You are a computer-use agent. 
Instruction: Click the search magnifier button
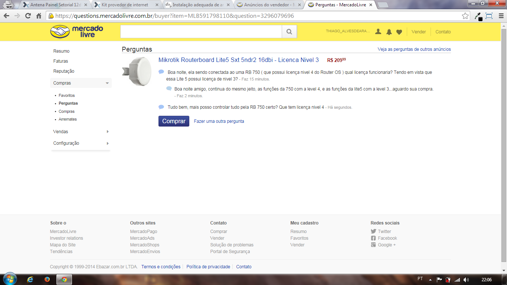click(x=289, y=32)
